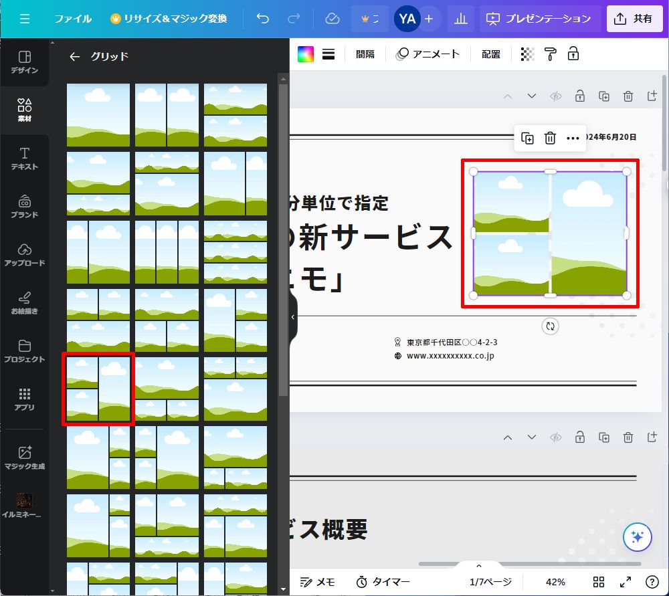The image size is (669, 596).
Task: Toggle page 1 hide eye icon
Action: pos(555,96)
